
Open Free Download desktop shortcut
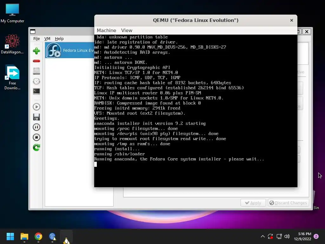(x=12, y=78)
